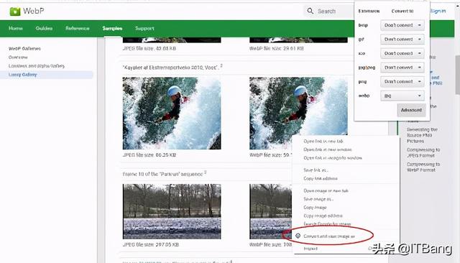The image size is (460, 263).
Task: Choose Copy image address
Action: (323, 216)
